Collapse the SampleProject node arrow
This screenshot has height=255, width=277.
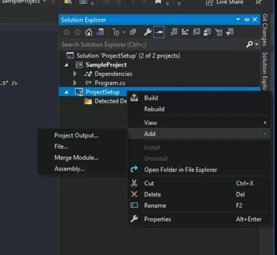click(66, 65)
